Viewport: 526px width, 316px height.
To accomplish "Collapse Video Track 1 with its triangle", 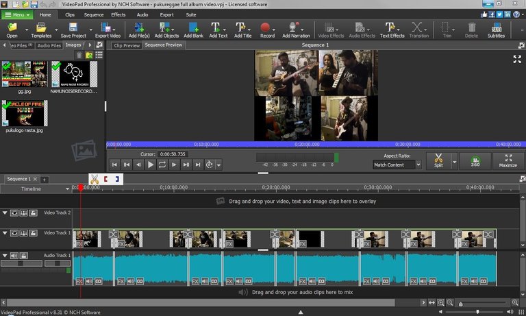I will (x=5, y=233).
